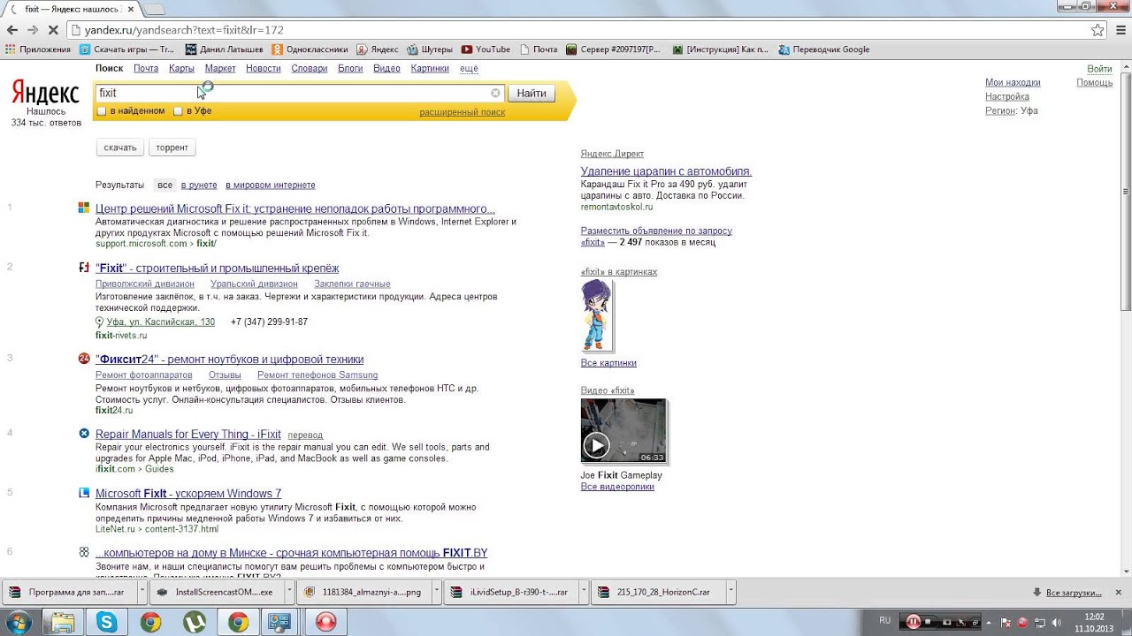Screen dimensions: 1132x636
Task: Open 'Microsoft FixIt - ускоряем Windows 7' result
Action: (x=188, y=494)
